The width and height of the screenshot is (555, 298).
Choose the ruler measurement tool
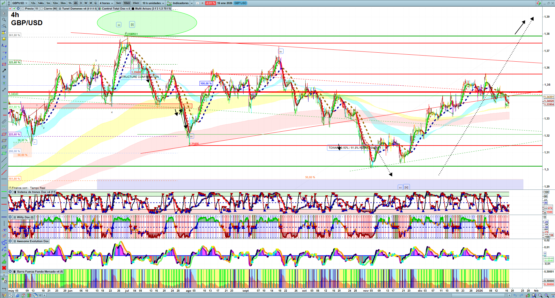coord(4,122)
